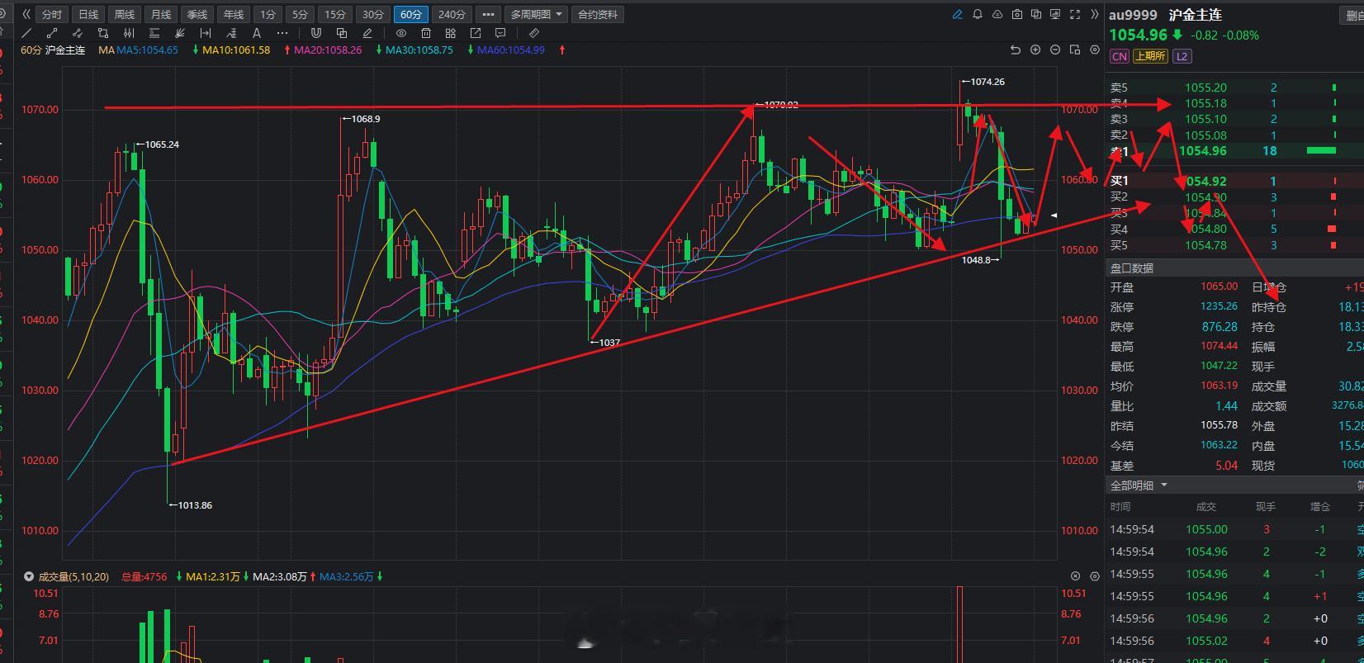Viewport: 1364px width, 663px height.
Task: Select the 5分 timeframe
Action: click(x=300, y=14)
